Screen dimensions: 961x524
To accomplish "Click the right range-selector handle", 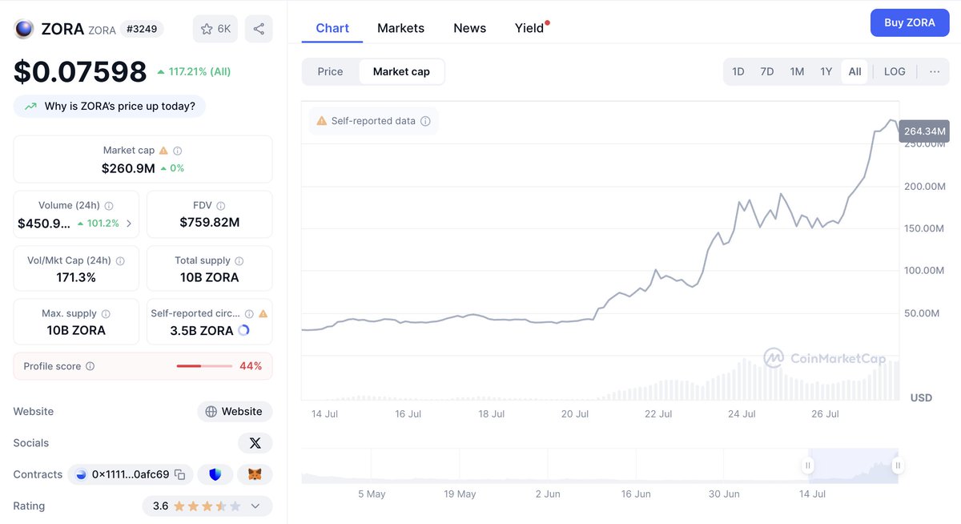I will pos(898,466).
